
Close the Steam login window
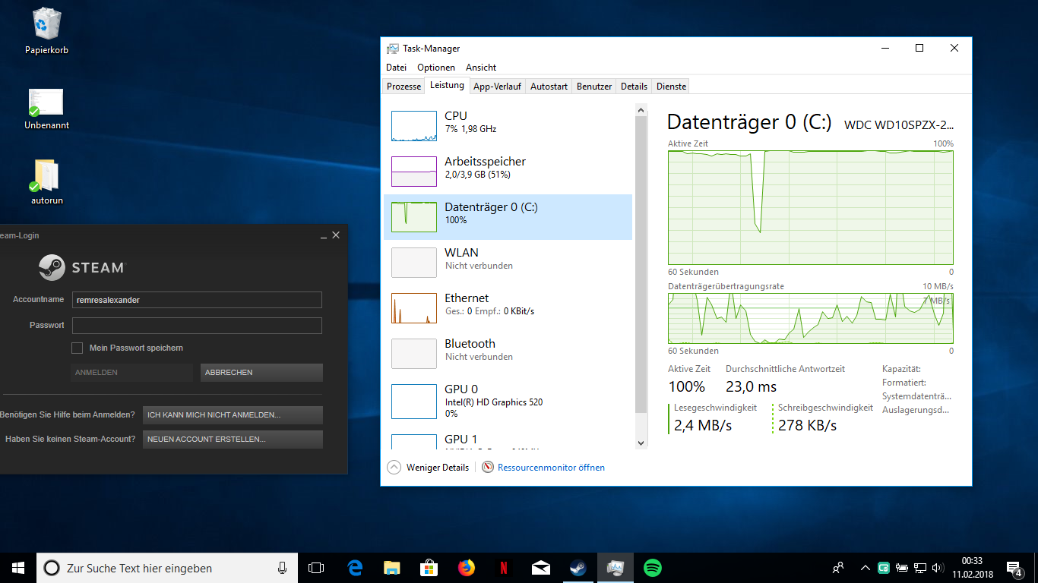pos(336,235)
